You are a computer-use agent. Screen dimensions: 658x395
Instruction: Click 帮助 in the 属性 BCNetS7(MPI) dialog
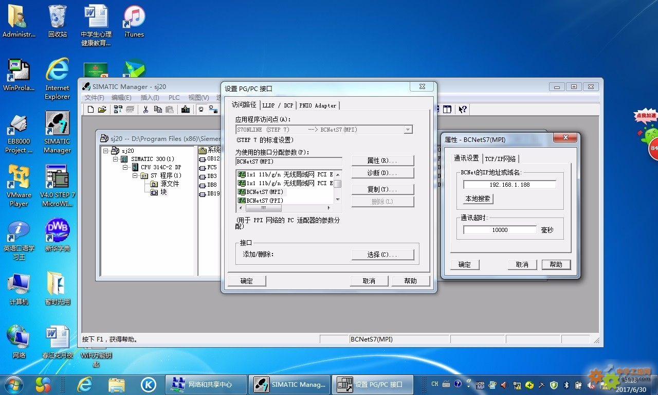click(556, 264)
